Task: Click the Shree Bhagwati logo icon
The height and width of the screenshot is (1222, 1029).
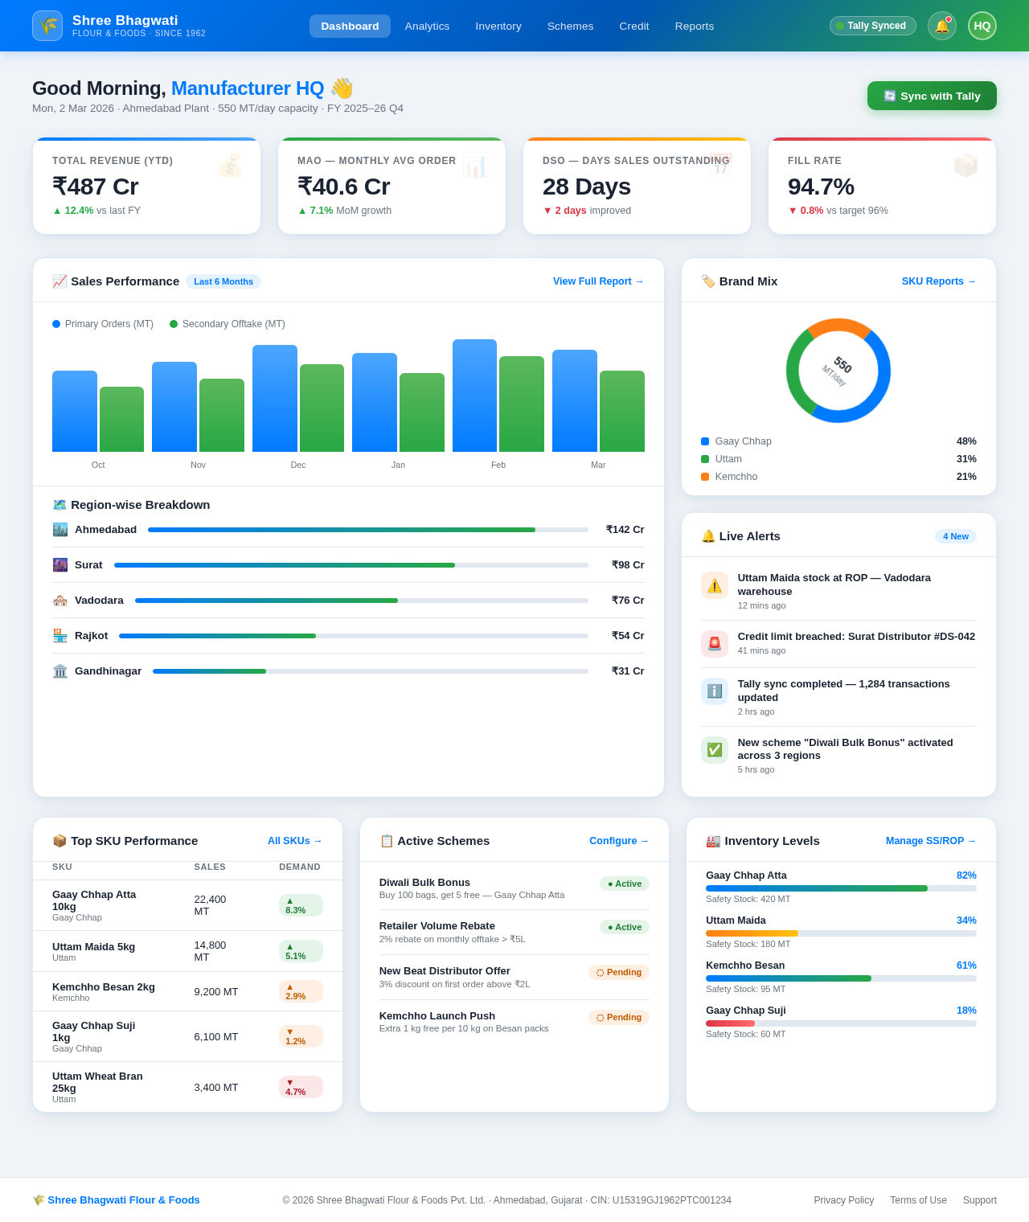Action: pyautogui.click(x=47, y=26)
